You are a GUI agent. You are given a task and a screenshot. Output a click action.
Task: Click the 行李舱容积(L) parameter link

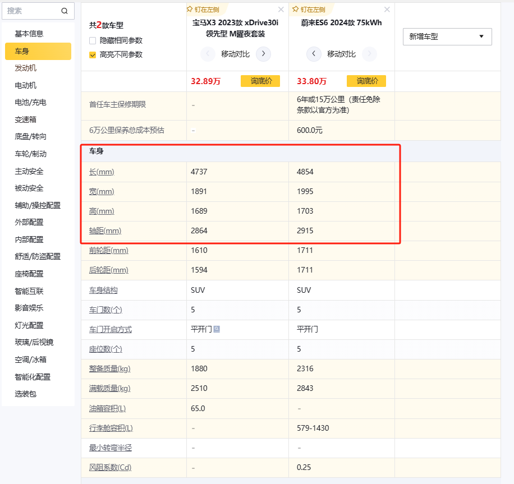111,428
